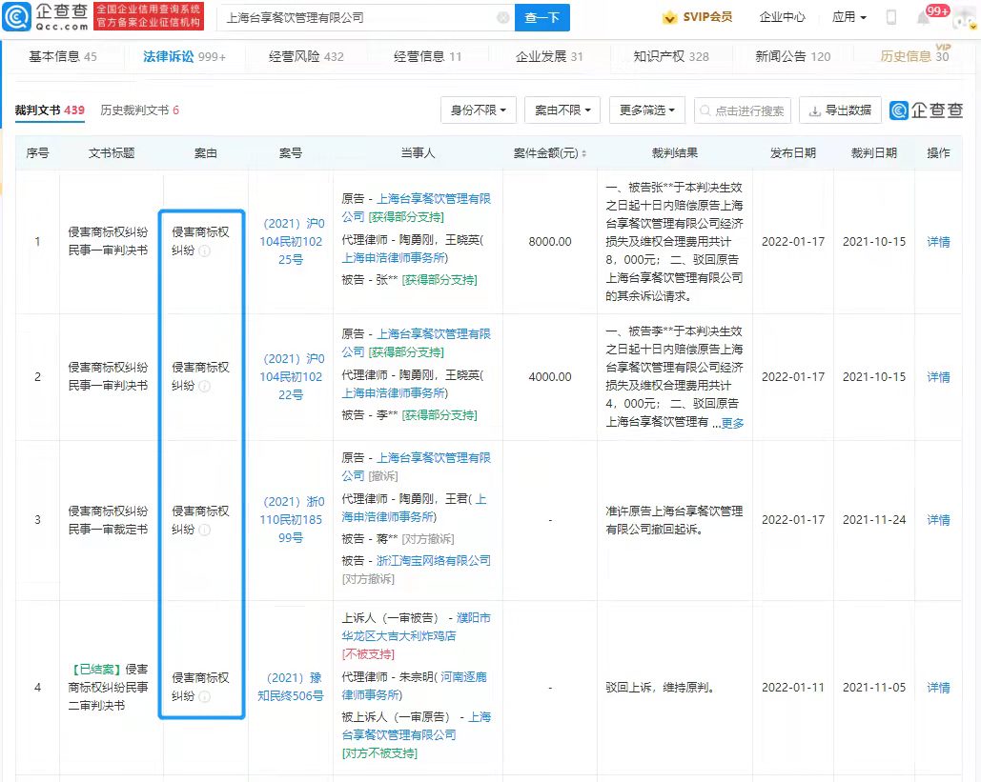Screen dimensions: 981x782
Task: Click info icon beside row 4 case cause
Action: point(205,696)
